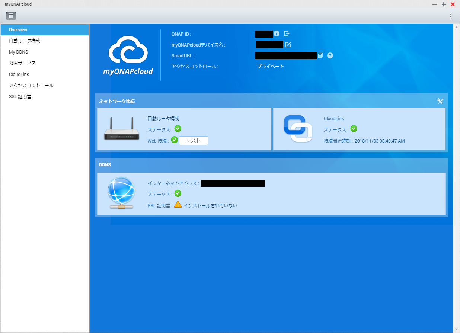The image size is (460, 333).
Task: Click scrollbar up arrow
Action: [x=456, y=27]
